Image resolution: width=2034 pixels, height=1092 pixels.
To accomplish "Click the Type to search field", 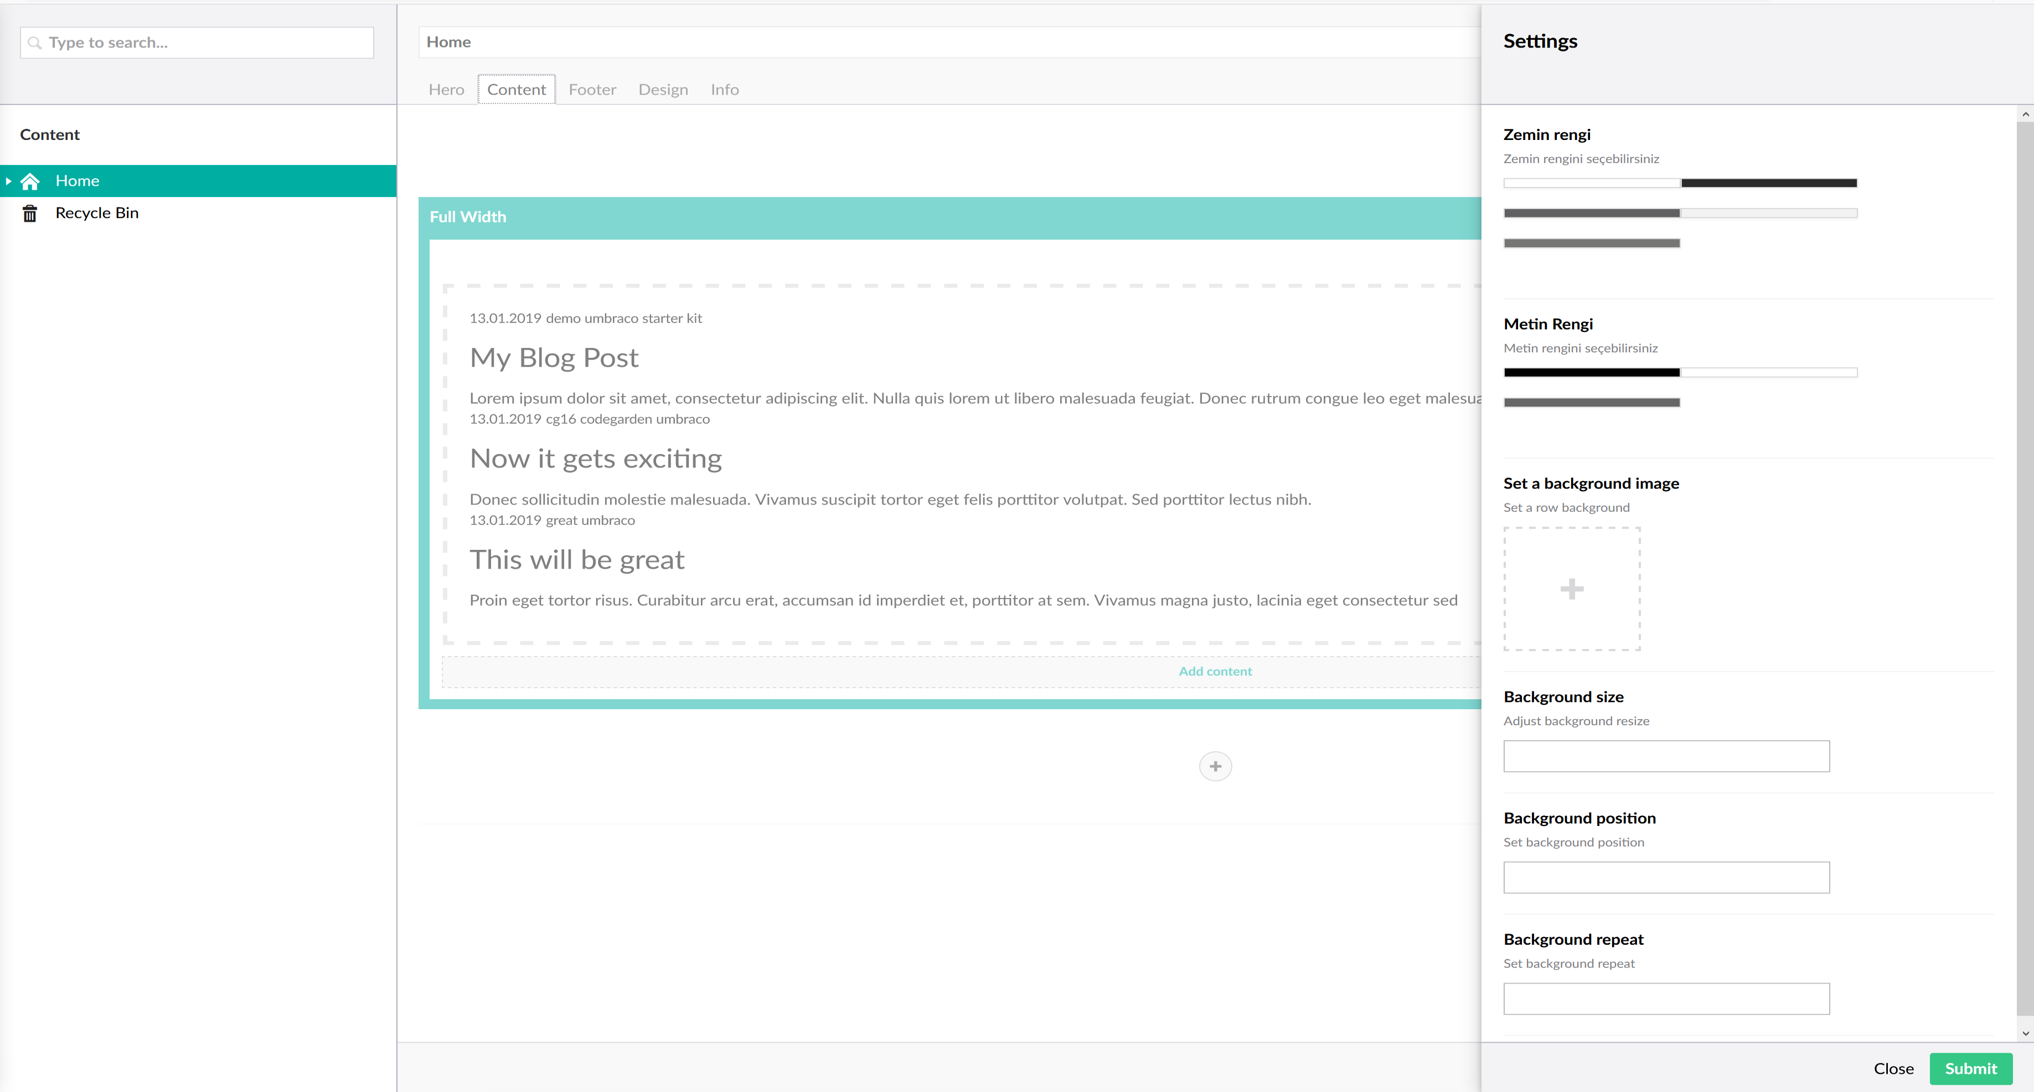I will point(197,43).
